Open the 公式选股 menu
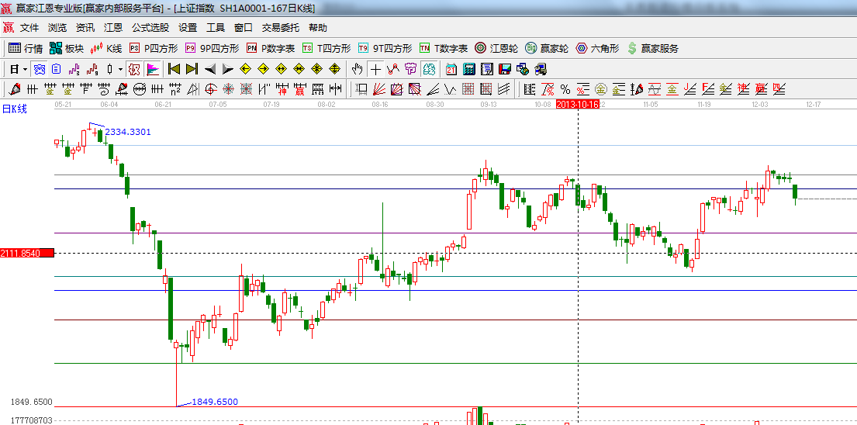This screenshot has height=425, width=857. [150, 27]
